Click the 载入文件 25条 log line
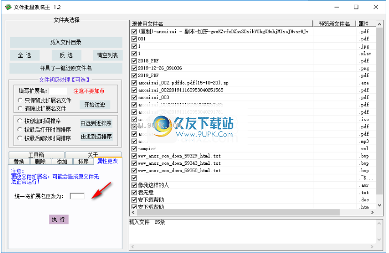This screenshot has height=253, width=389. tap(147, 222)
